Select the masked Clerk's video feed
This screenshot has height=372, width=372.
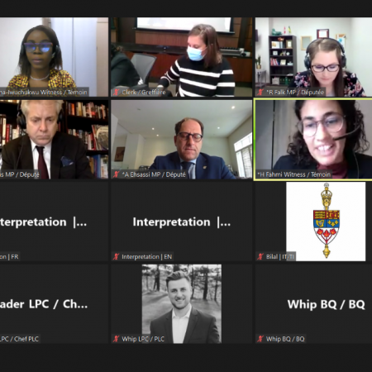(x=181, y=57)
